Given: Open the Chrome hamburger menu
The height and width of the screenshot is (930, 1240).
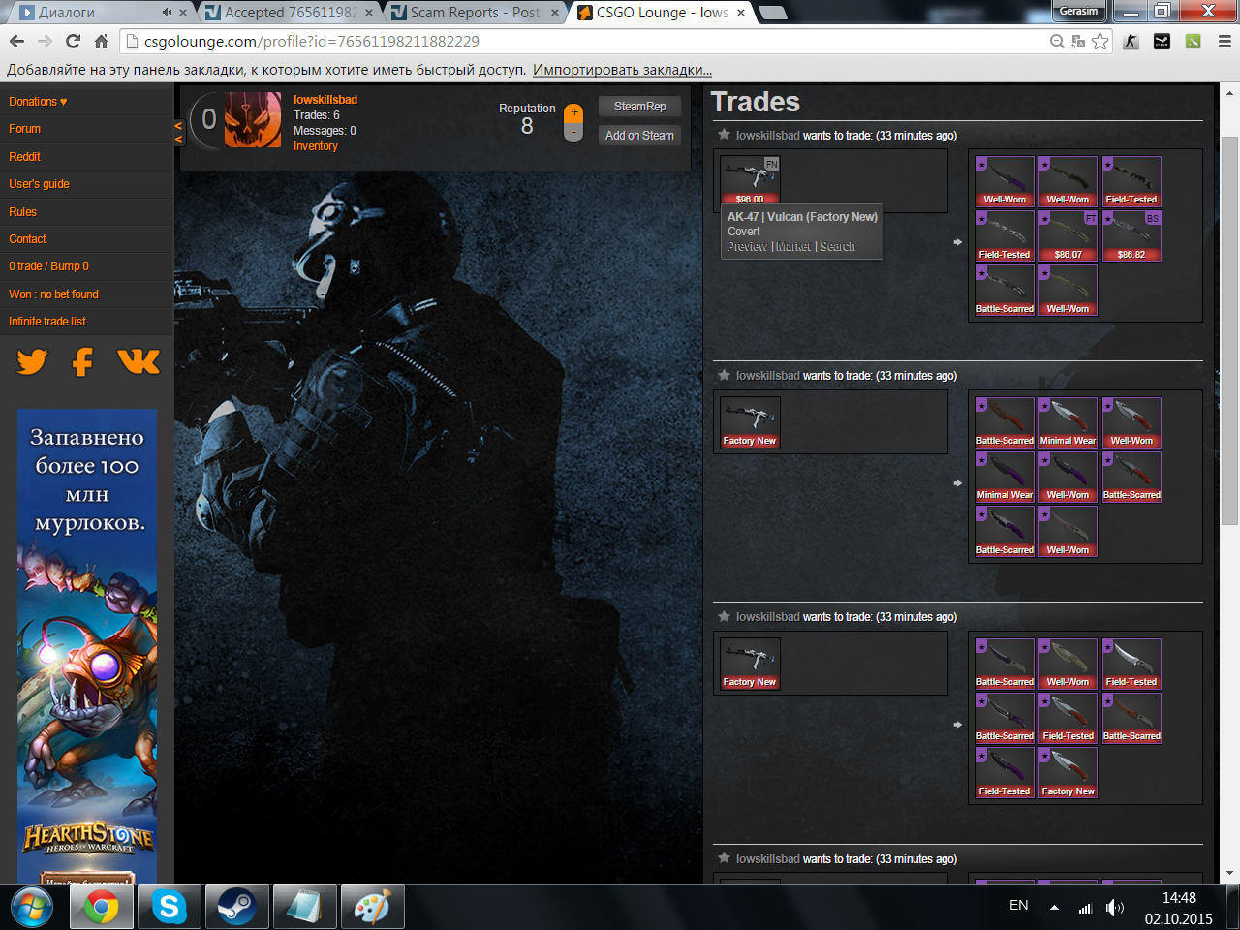Looking at the screenshot, I should (x=1224, y=41).
